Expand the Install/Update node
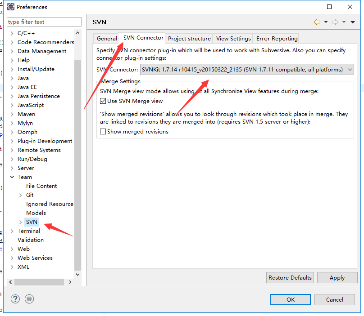364x316 pixels. [12, 69]
